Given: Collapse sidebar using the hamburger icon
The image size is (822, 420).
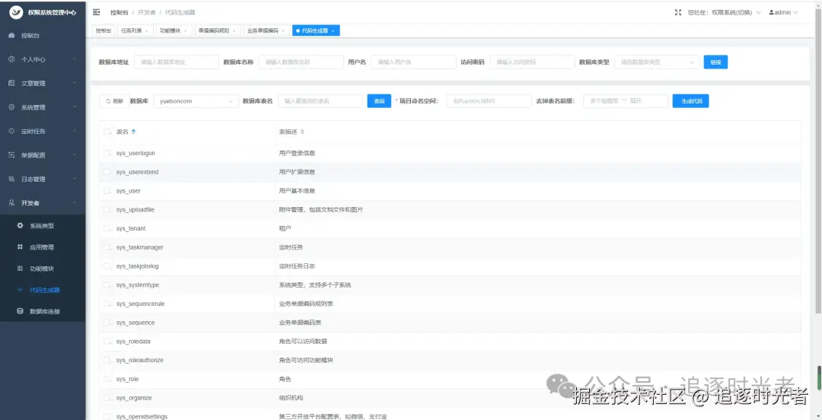Looking at the screenshot, I should click(x=97, y=12).
